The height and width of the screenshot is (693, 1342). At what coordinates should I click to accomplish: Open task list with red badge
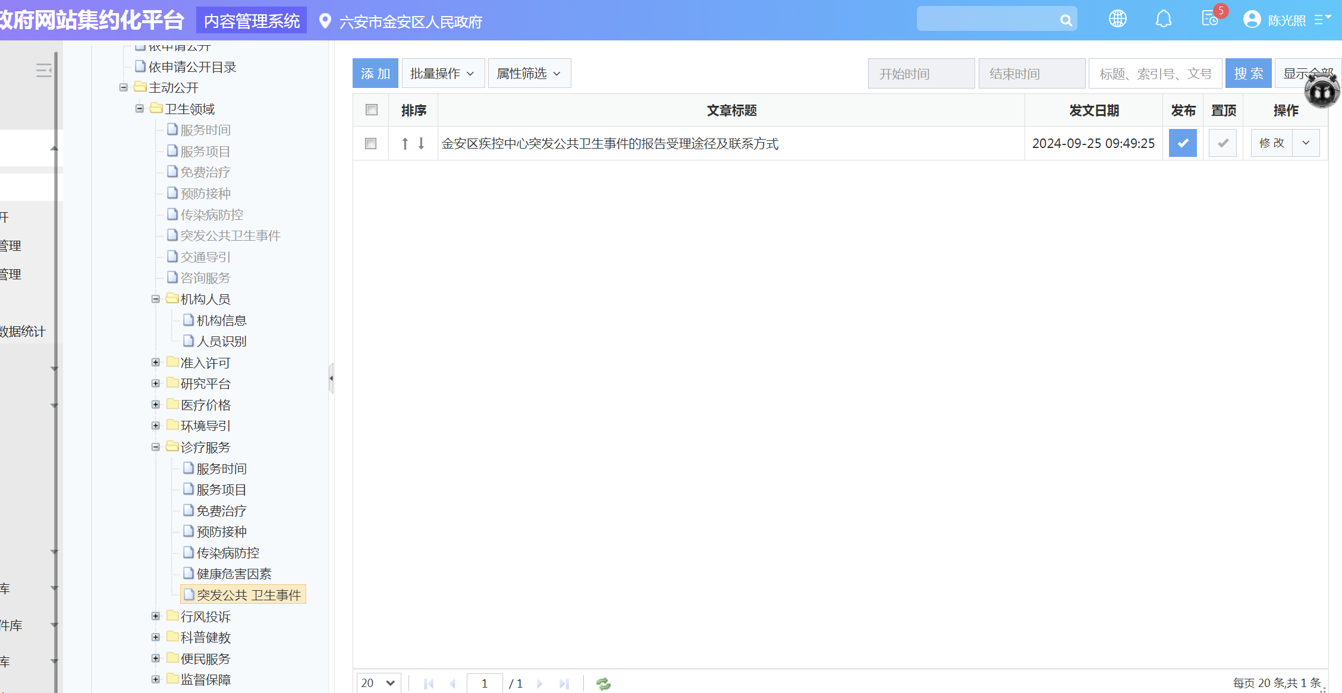tap(1209, 19)
